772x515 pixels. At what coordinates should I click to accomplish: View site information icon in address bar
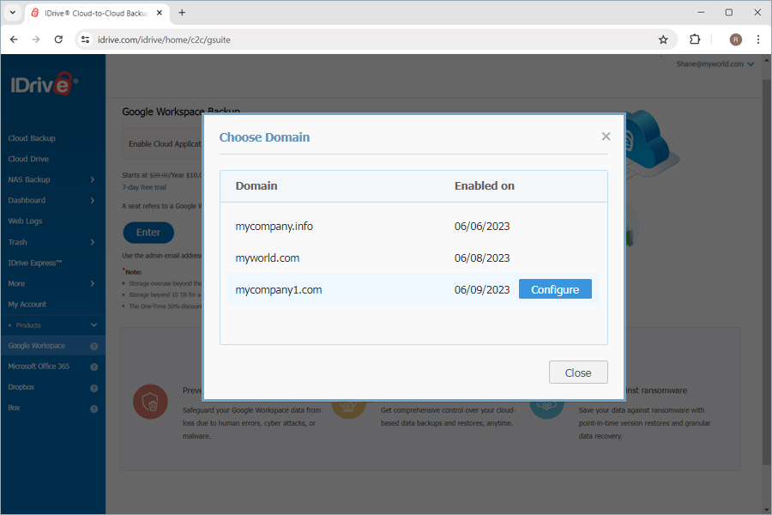click(x=86, y=39)
